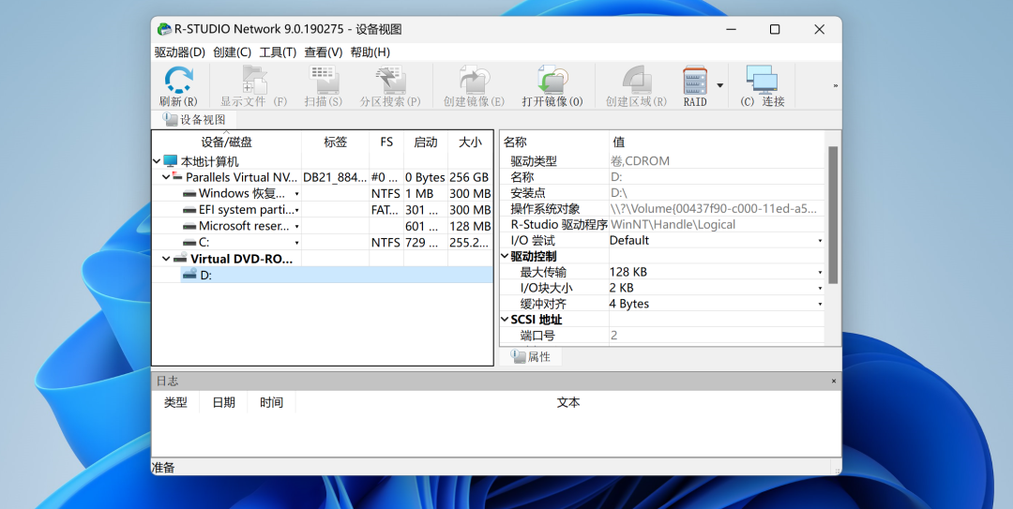This screenshot has height=509, width=1013.
Task: Select the EFI system partition row
Action: 323,209
